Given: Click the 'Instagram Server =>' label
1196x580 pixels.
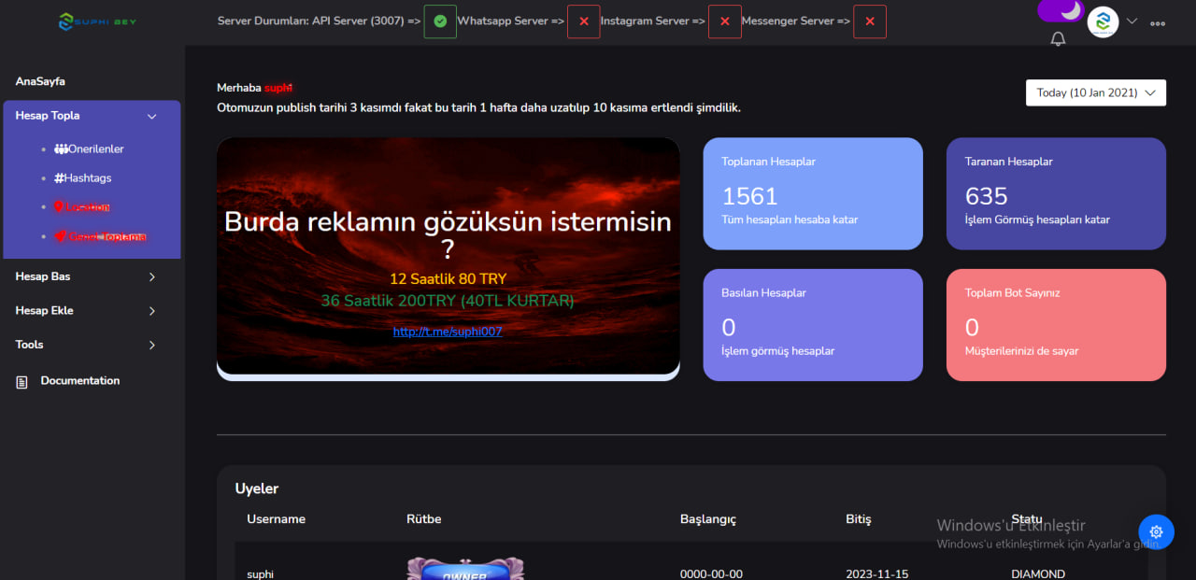Looking at the screenshot, I should [x=653, y=21].
